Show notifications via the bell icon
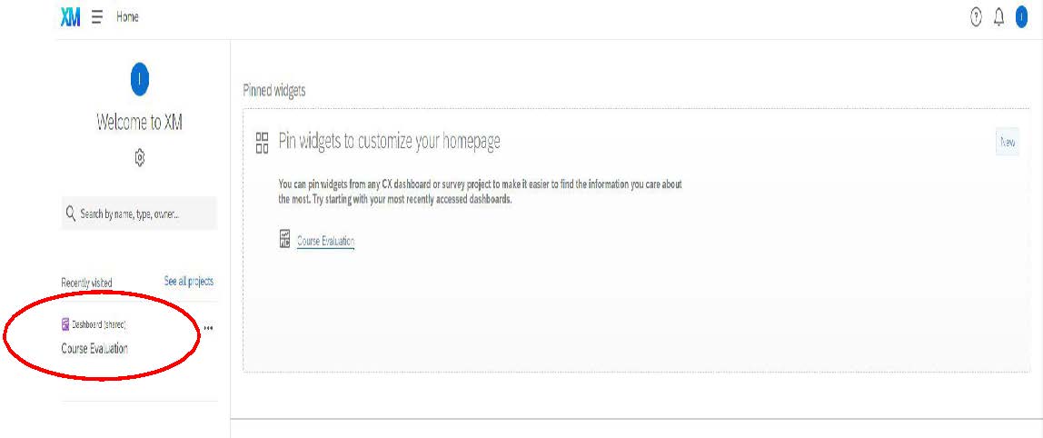Screen dimensions: 1043x438 [x=999, y=17]
